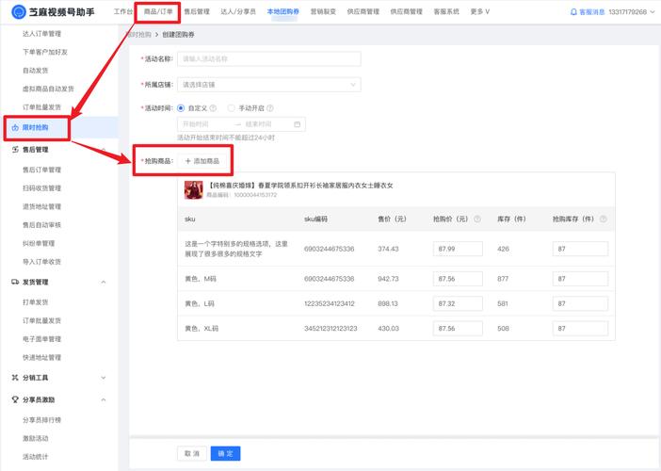Viewport: 661px width, 471px height.
Task: Select the 手动开启 radio option
Action: [x=232, y=107]
